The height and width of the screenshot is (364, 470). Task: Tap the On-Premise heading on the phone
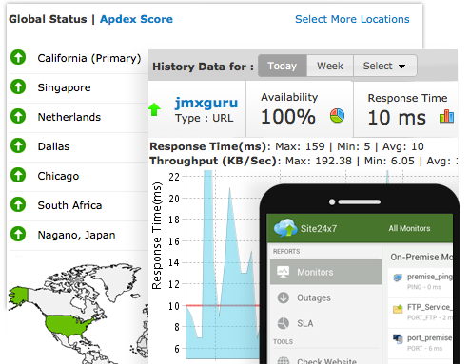(x=421, y=257)
